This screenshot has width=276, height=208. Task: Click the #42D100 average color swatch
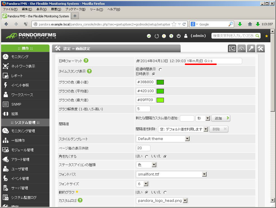pos(160,91)
